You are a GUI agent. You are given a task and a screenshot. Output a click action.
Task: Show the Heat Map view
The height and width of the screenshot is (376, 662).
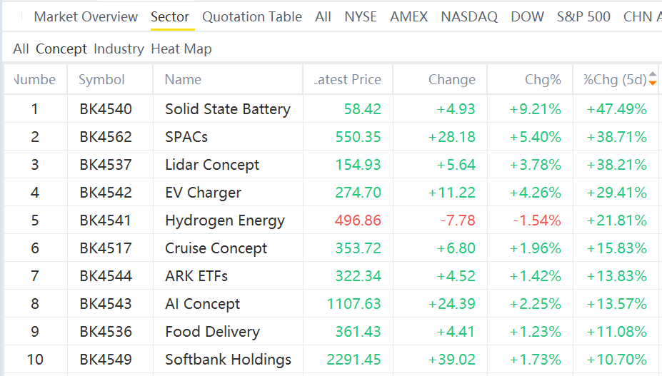point(181,49)
